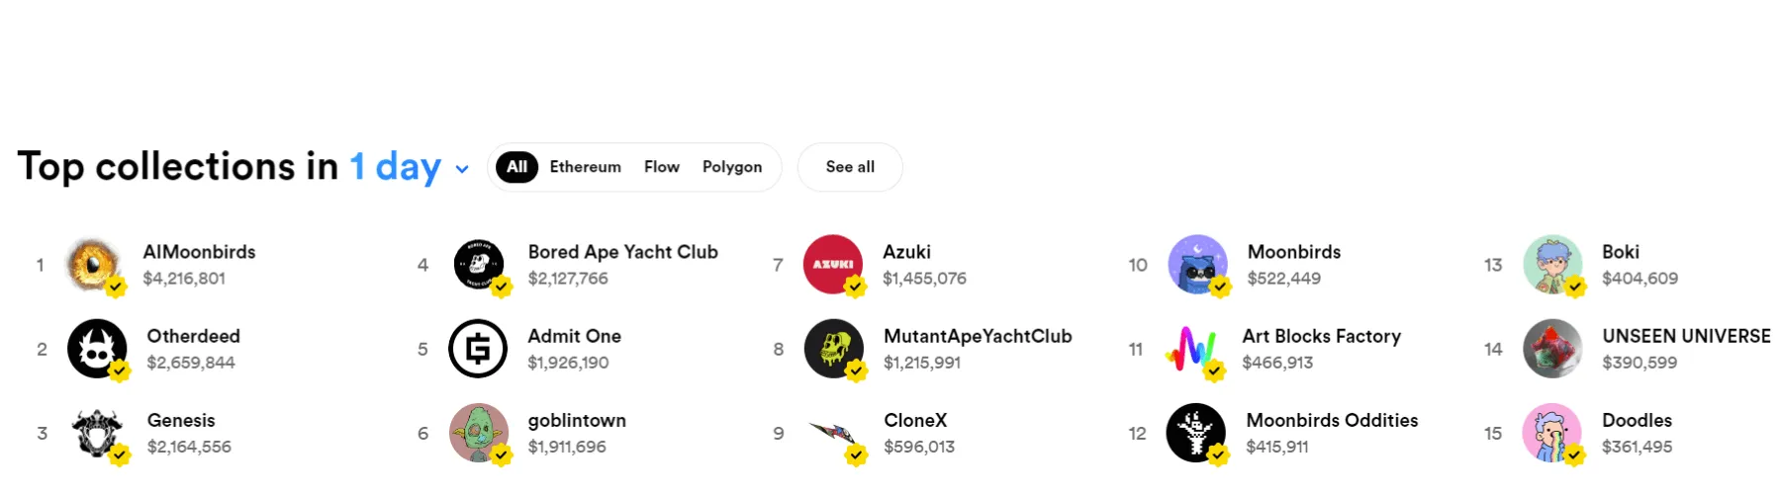Click the chevron beside 1 day

click(x=462, y=169)
